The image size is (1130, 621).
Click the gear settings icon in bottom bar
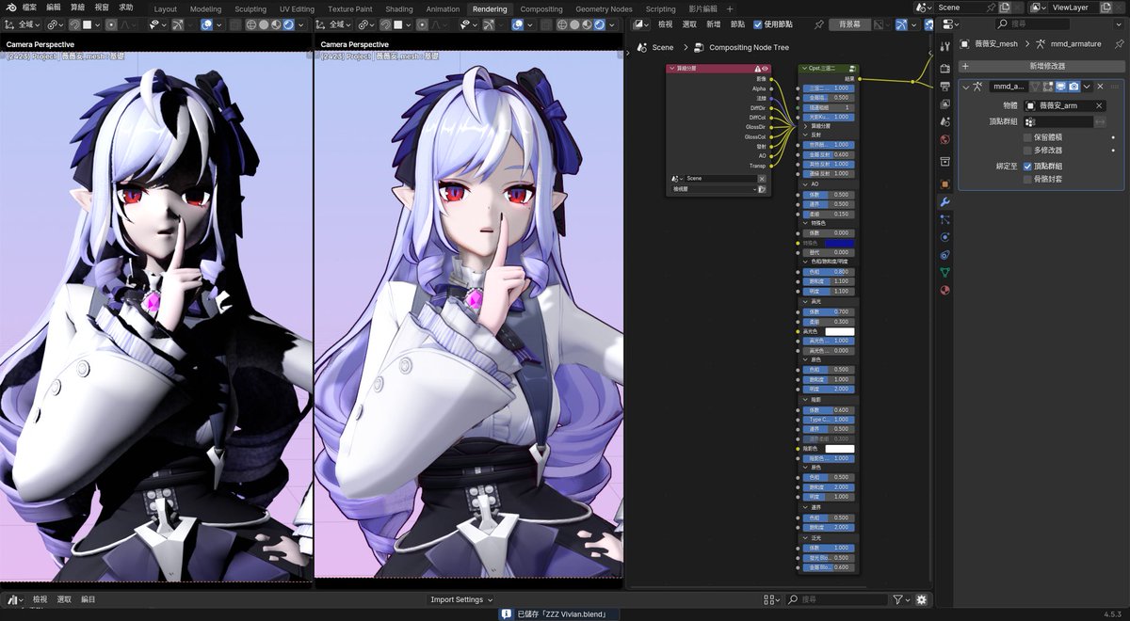(x=921, y=599)
